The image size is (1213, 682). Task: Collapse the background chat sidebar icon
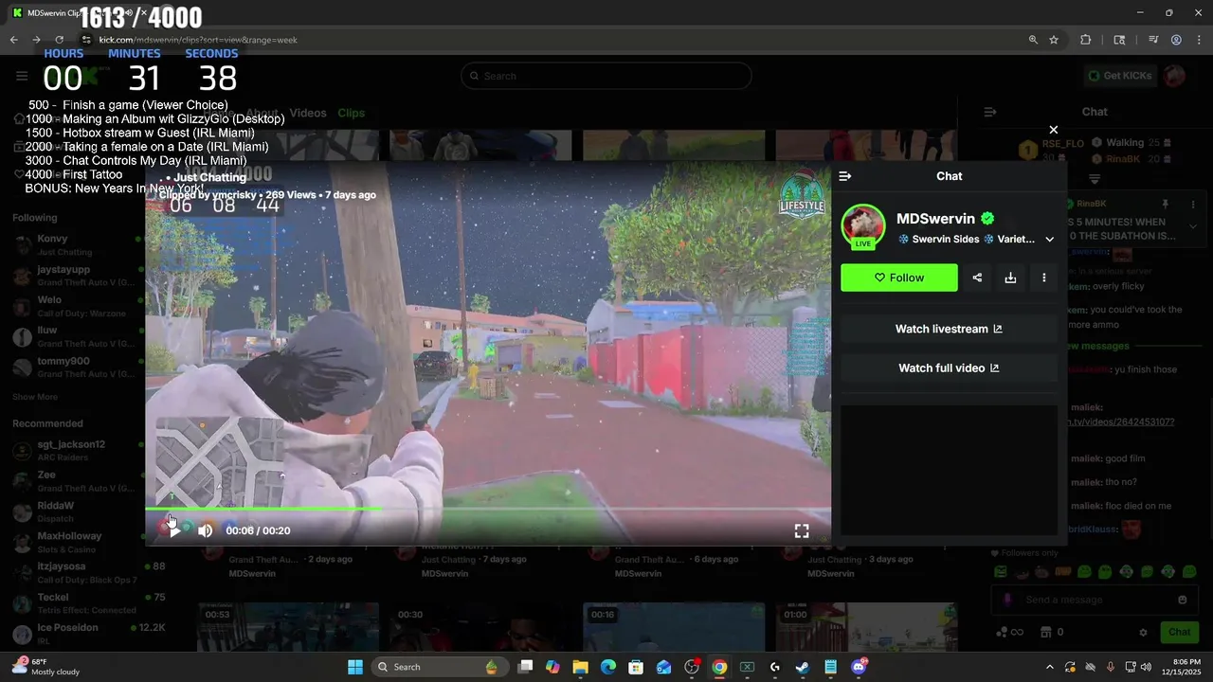pyautogui.click(x=989, y=112)
